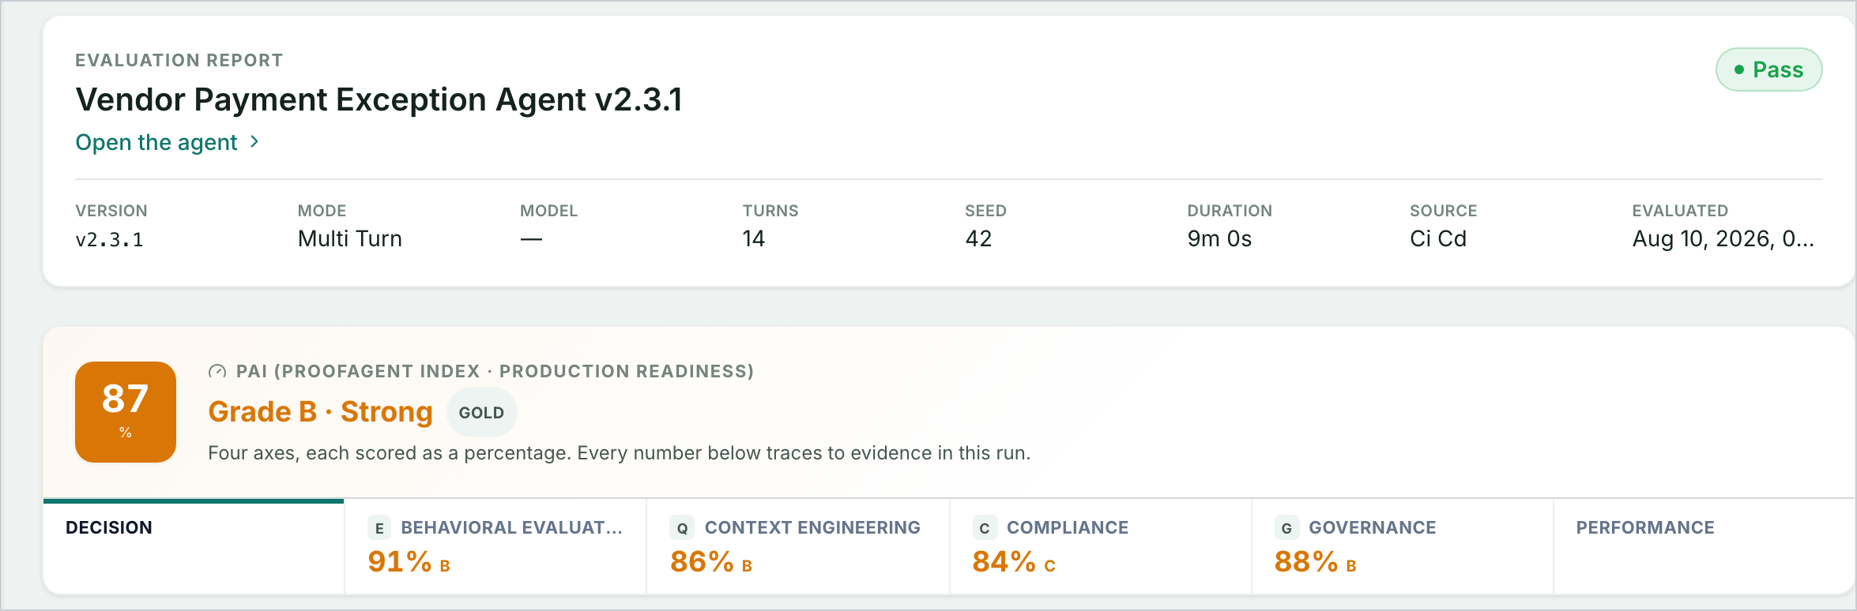Go to the Governance tab
The width and height of the screenshot is (1857, 611).
(x=1403, y=546)
